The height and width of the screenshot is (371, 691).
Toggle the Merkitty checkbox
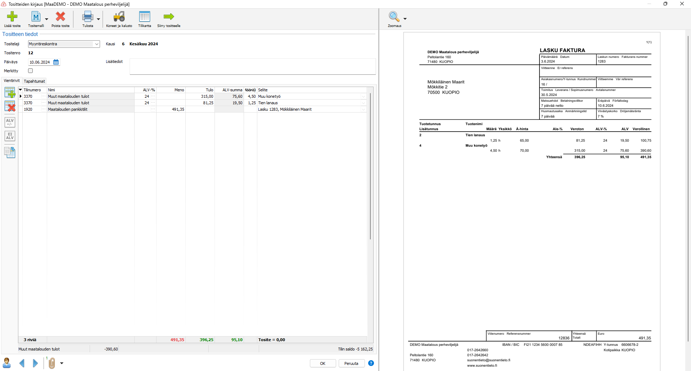coord(31,71)
